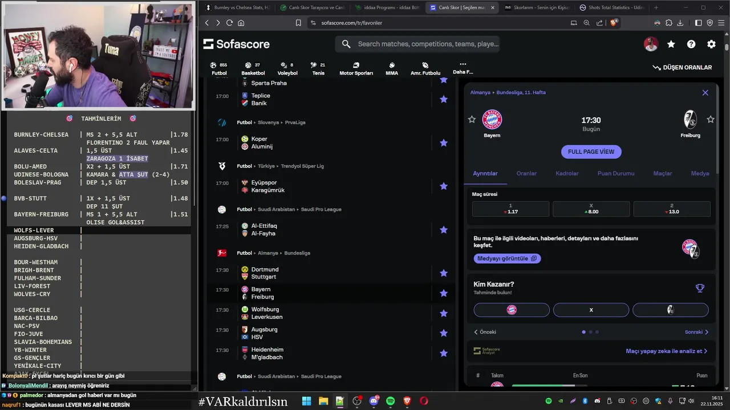Switch to the Oranlar tab
This screenshot has height=410, width=730.
click(526, 173)
